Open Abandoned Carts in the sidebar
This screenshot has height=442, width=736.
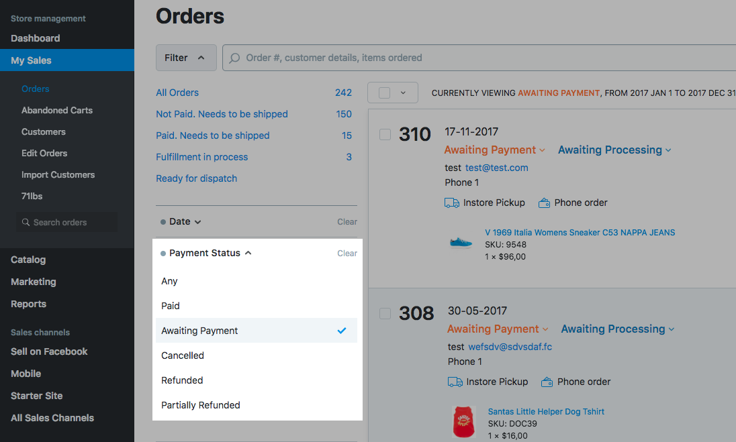tap(57, 110)
